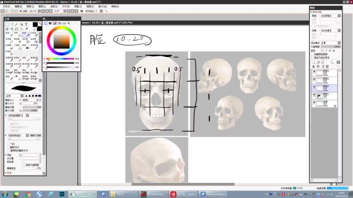Enable the 保持不透明度 checkbox
The image size is (353, 198).
(x=24, y=165)
